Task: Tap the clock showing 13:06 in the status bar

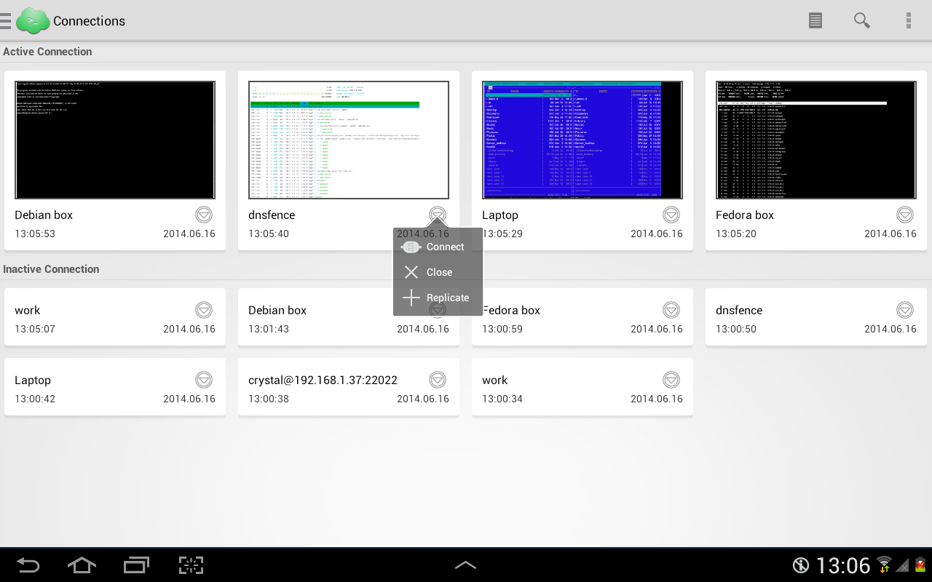Action: pos(843,565)
